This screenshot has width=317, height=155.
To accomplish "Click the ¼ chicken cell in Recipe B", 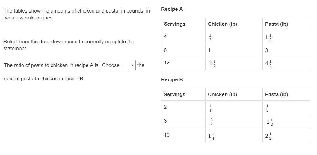I will coord(234,108).
